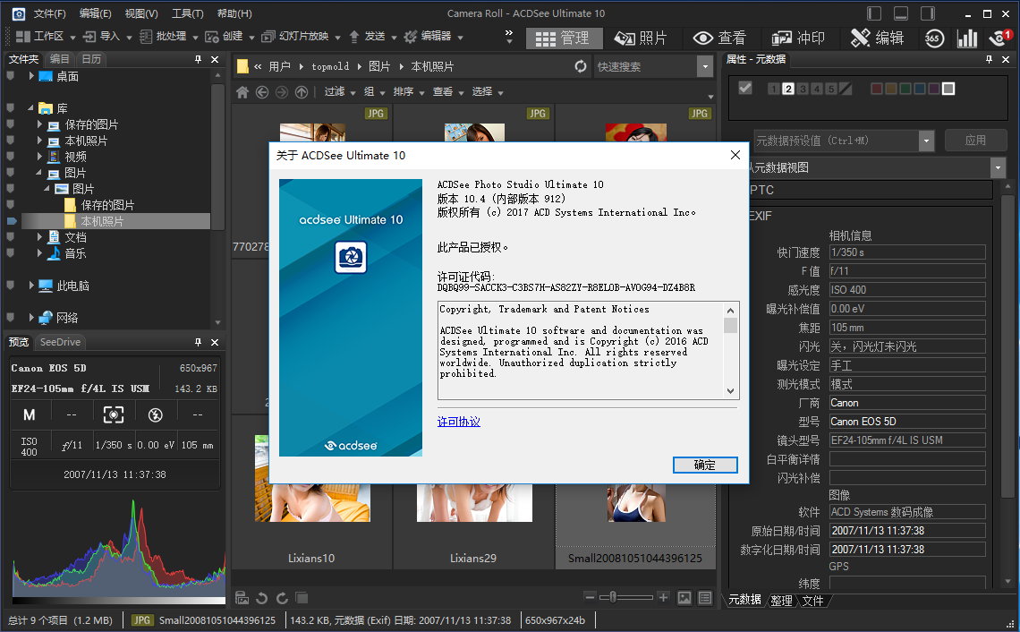Switch to 查看 (View) mode

(x=719, y=38)
